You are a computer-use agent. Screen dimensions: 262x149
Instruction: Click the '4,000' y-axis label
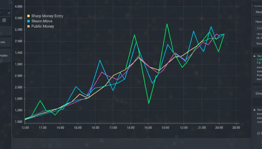tap(18, 7)
